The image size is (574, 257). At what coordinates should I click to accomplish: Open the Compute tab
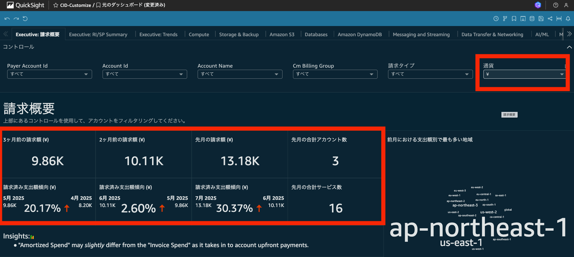coord(199,34)
